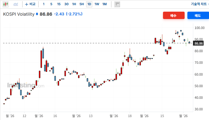
Task: Click the 30.00 price axis label
Action: pyautogui.click(x=199, y=109)
